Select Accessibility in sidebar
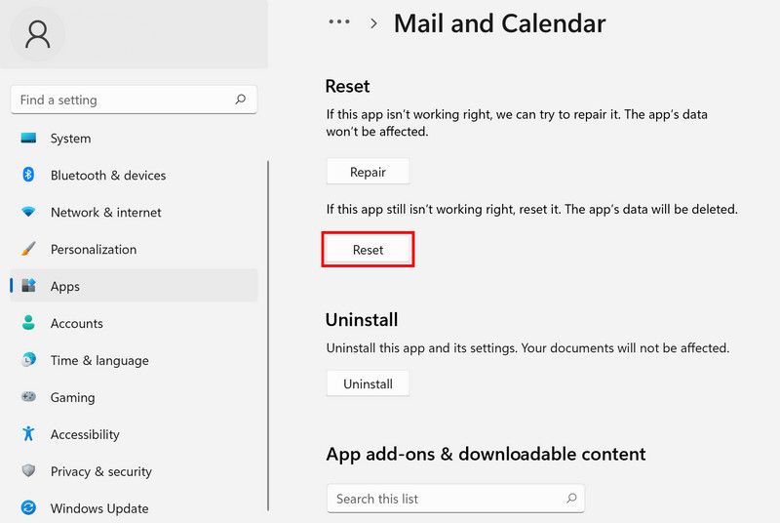The width and height of the screenshot is (780, 523). tap(134, 433)
